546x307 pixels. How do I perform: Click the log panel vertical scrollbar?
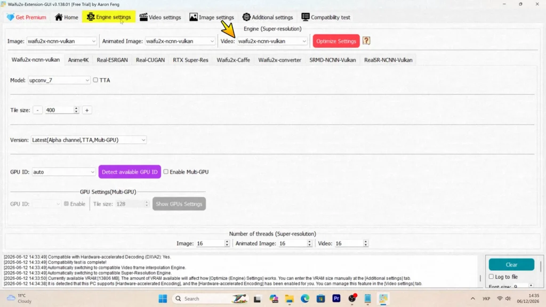click(x=480, y=278)
